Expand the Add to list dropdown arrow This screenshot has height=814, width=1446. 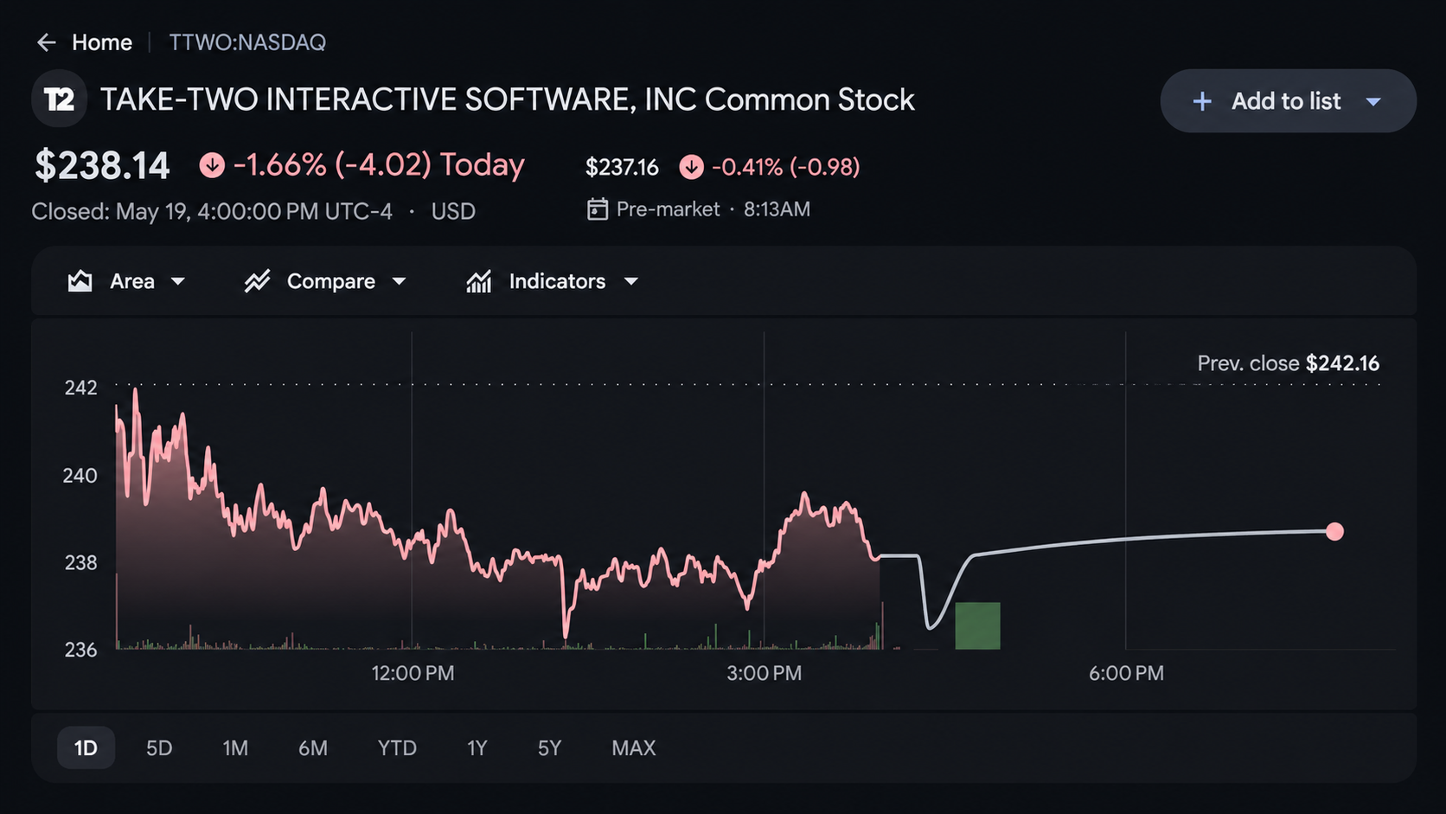pyautogui.click(x=1373, y=101)
